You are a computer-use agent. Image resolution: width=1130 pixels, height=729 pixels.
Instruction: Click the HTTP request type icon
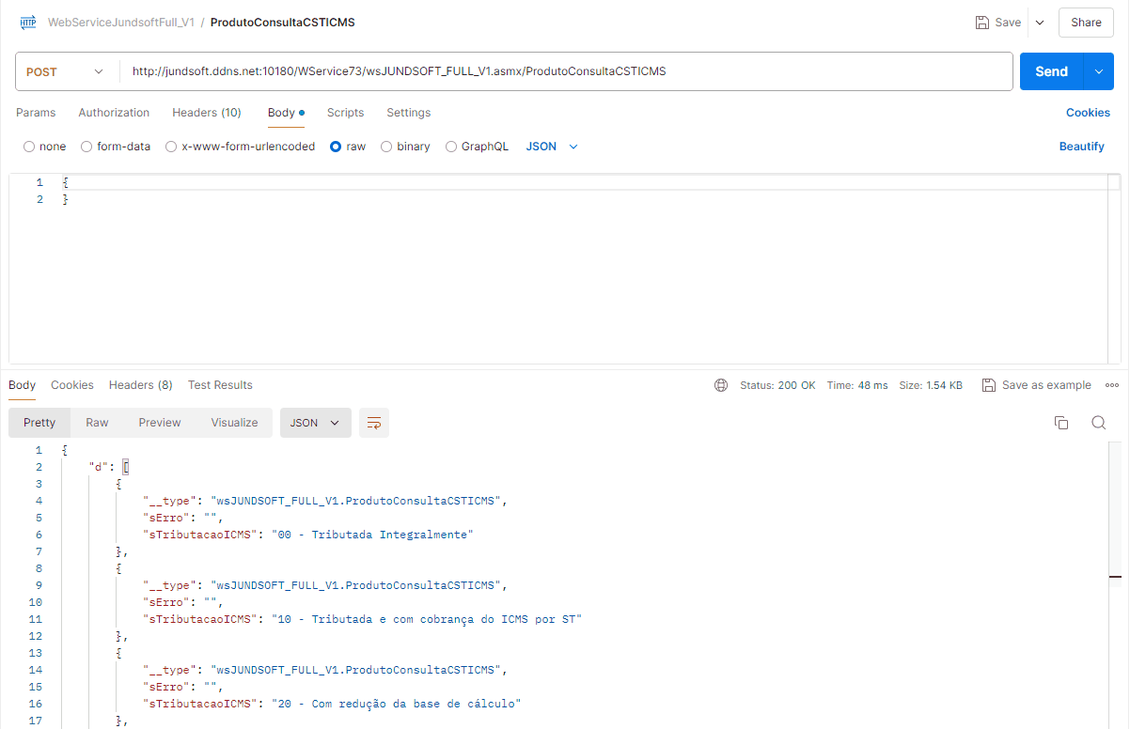tap(28, 23)
